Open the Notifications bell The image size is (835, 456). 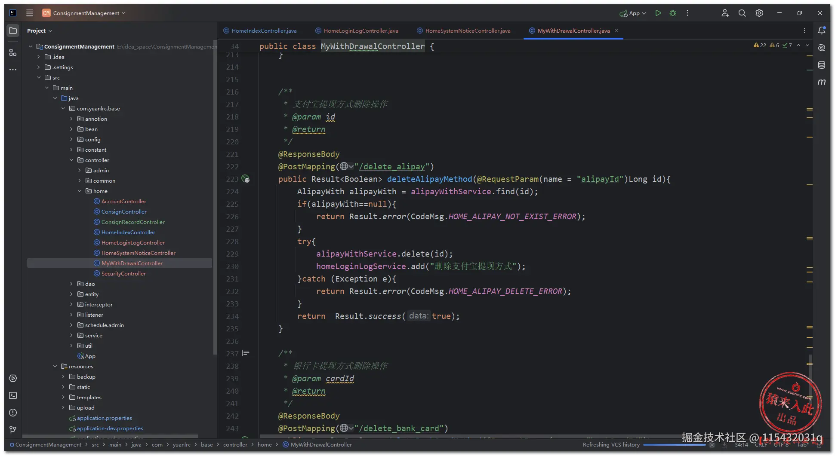coord(822,31)
